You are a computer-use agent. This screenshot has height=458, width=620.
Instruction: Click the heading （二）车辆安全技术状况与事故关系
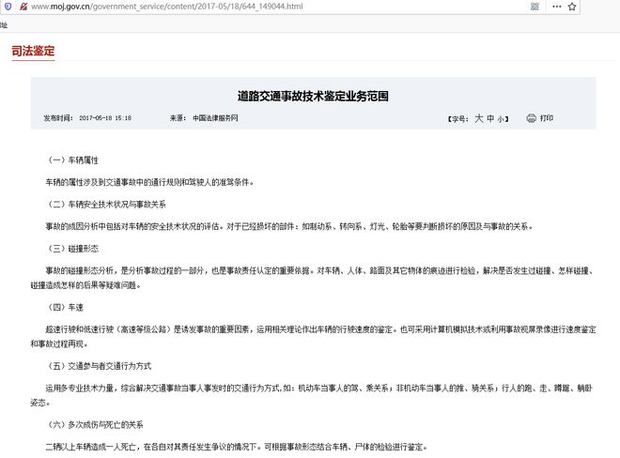pos(105,205)
